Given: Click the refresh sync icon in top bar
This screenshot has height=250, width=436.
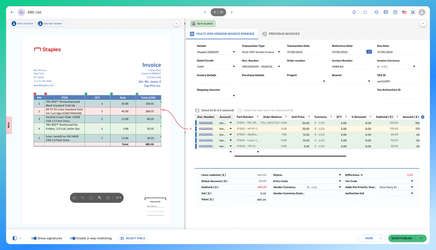Looking at the screenshot, I should 354,12.
